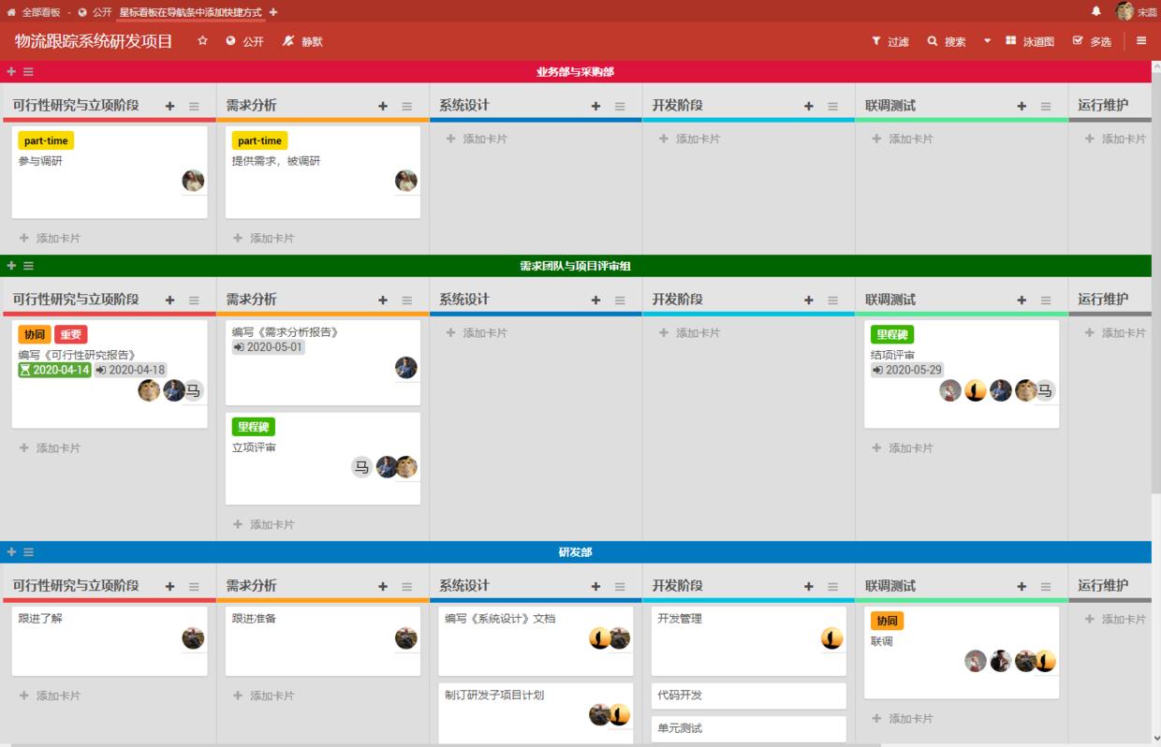
Task: Switch board view via 泳道图
Action: coord(1030,41)
